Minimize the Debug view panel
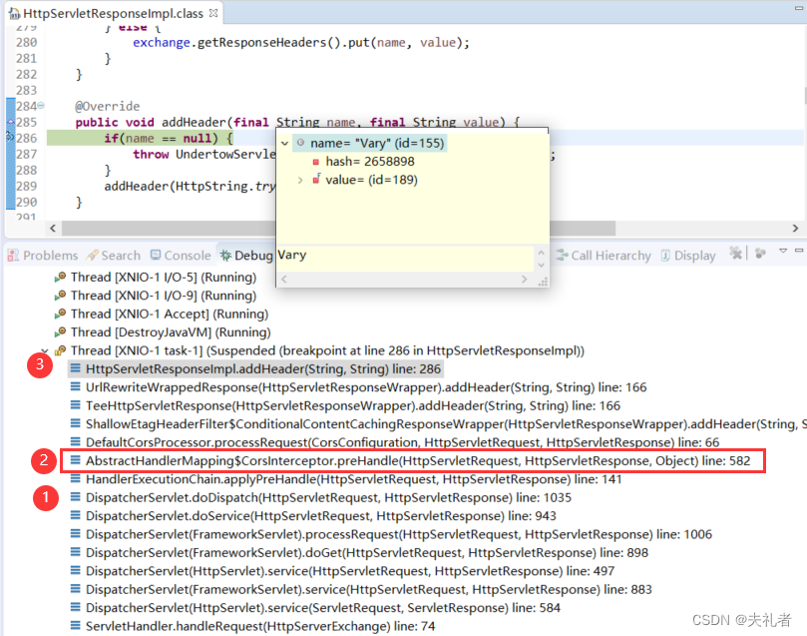The height and width of the screenshot is (636, 807). tap(799, 251)
